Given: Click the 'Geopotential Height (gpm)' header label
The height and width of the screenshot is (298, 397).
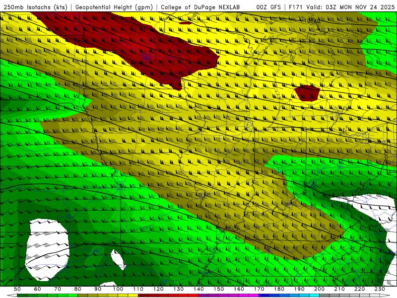Looking at the screenshot, I should click(114, 7).
